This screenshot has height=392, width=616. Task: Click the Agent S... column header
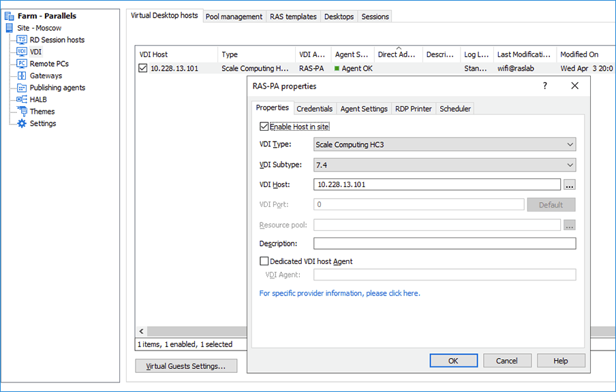pos(352,54)
